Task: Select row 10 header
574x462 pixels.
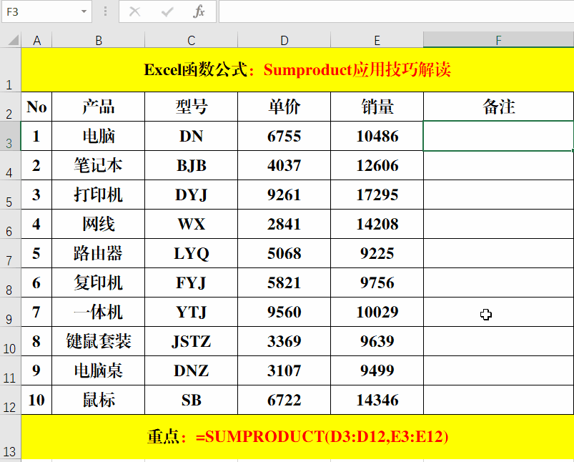Action: (10, 341)
